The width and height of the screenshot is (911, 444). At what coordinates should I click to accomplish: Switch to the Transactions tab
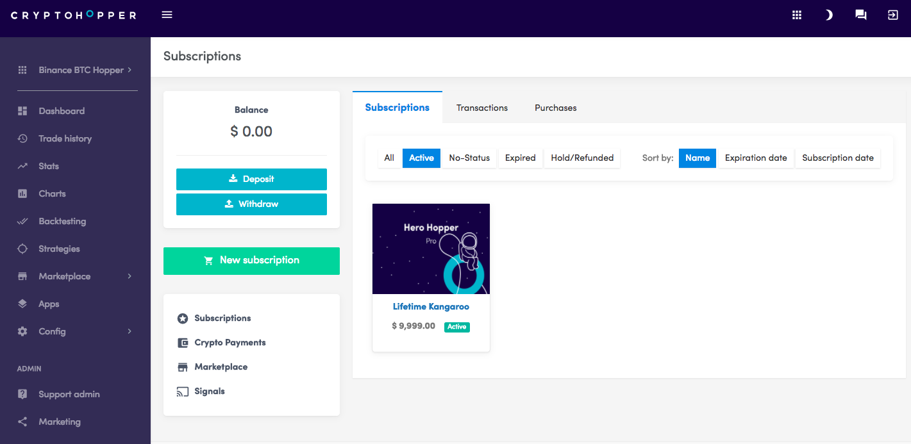pyautogui.click(x=482, y=108)
